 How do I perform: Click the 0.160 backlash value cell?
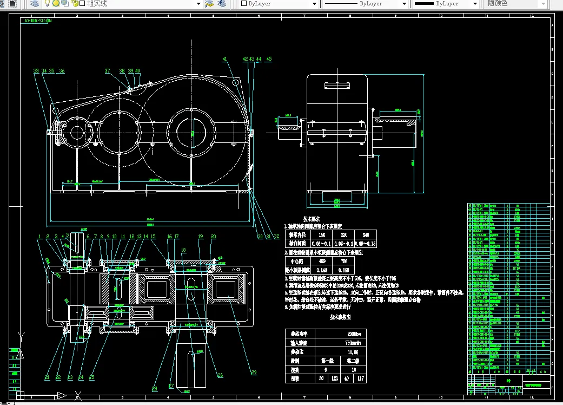pyautogui.click(x=343, y=270)
